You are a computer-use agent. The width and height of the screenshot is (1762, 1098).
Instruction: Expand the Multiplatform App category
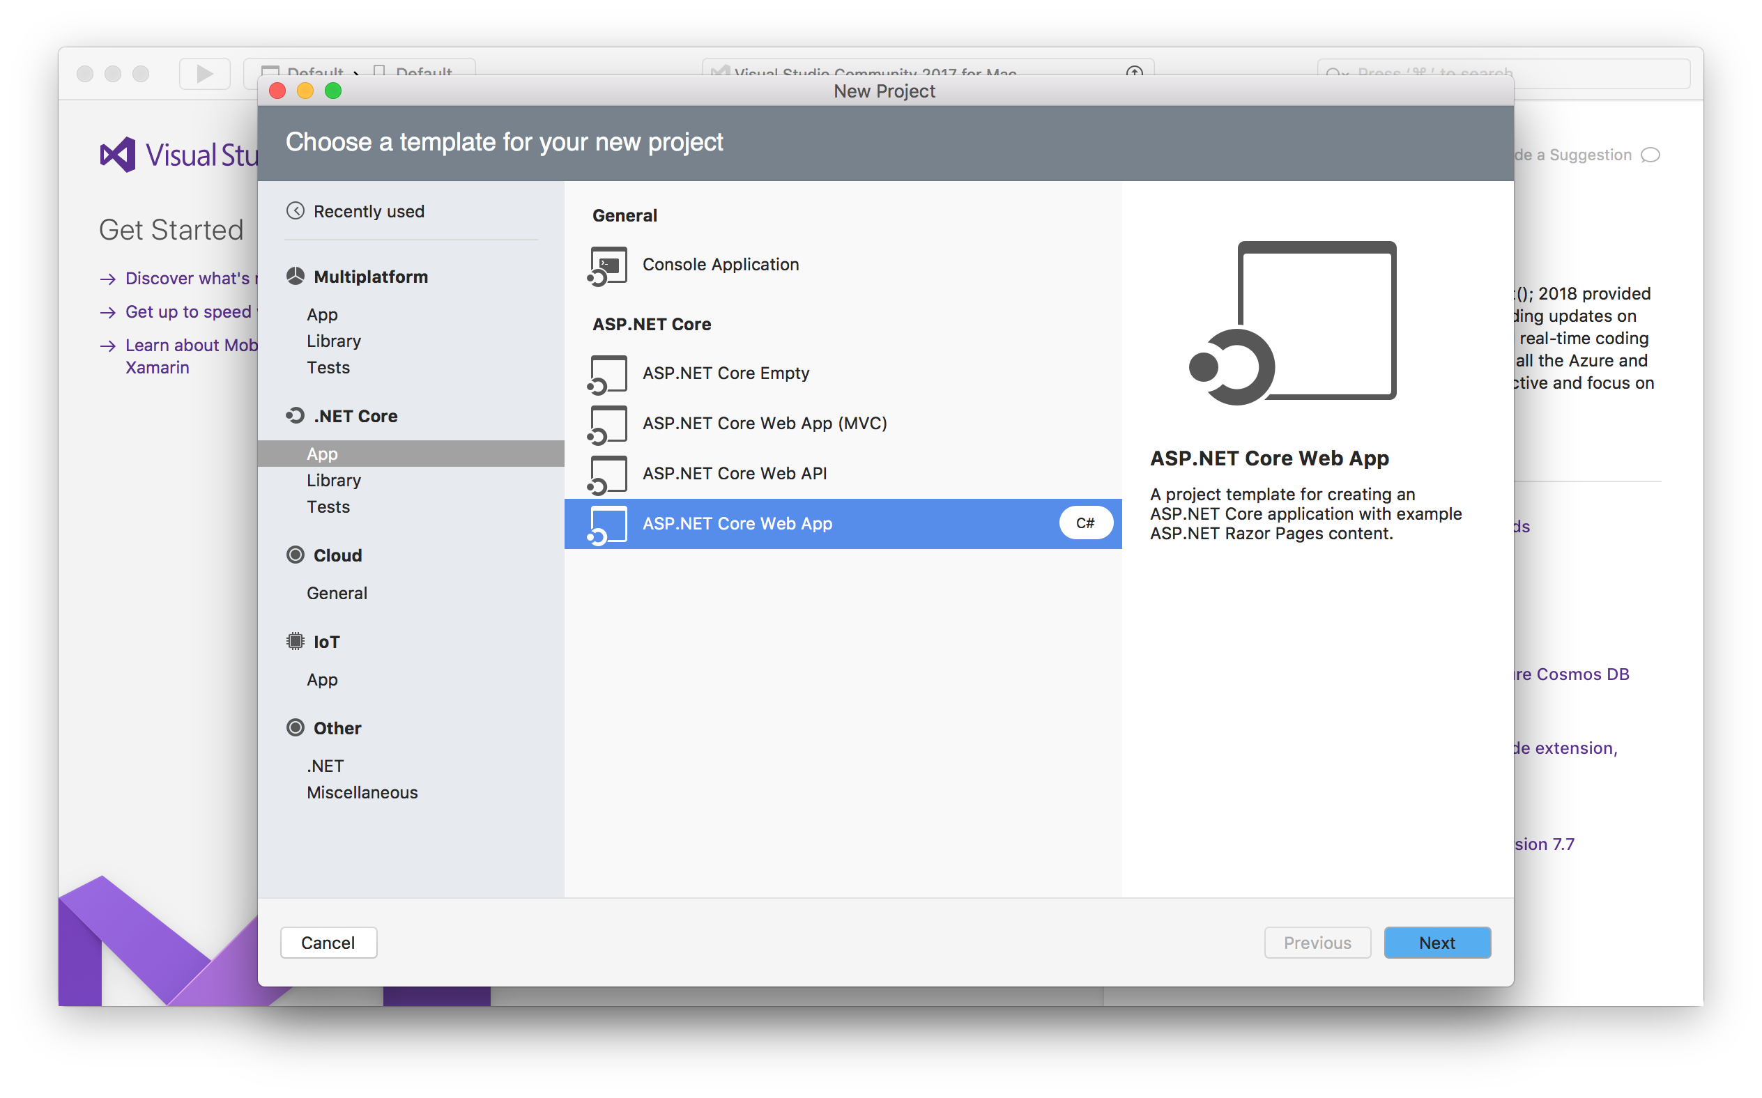[324, 312]
